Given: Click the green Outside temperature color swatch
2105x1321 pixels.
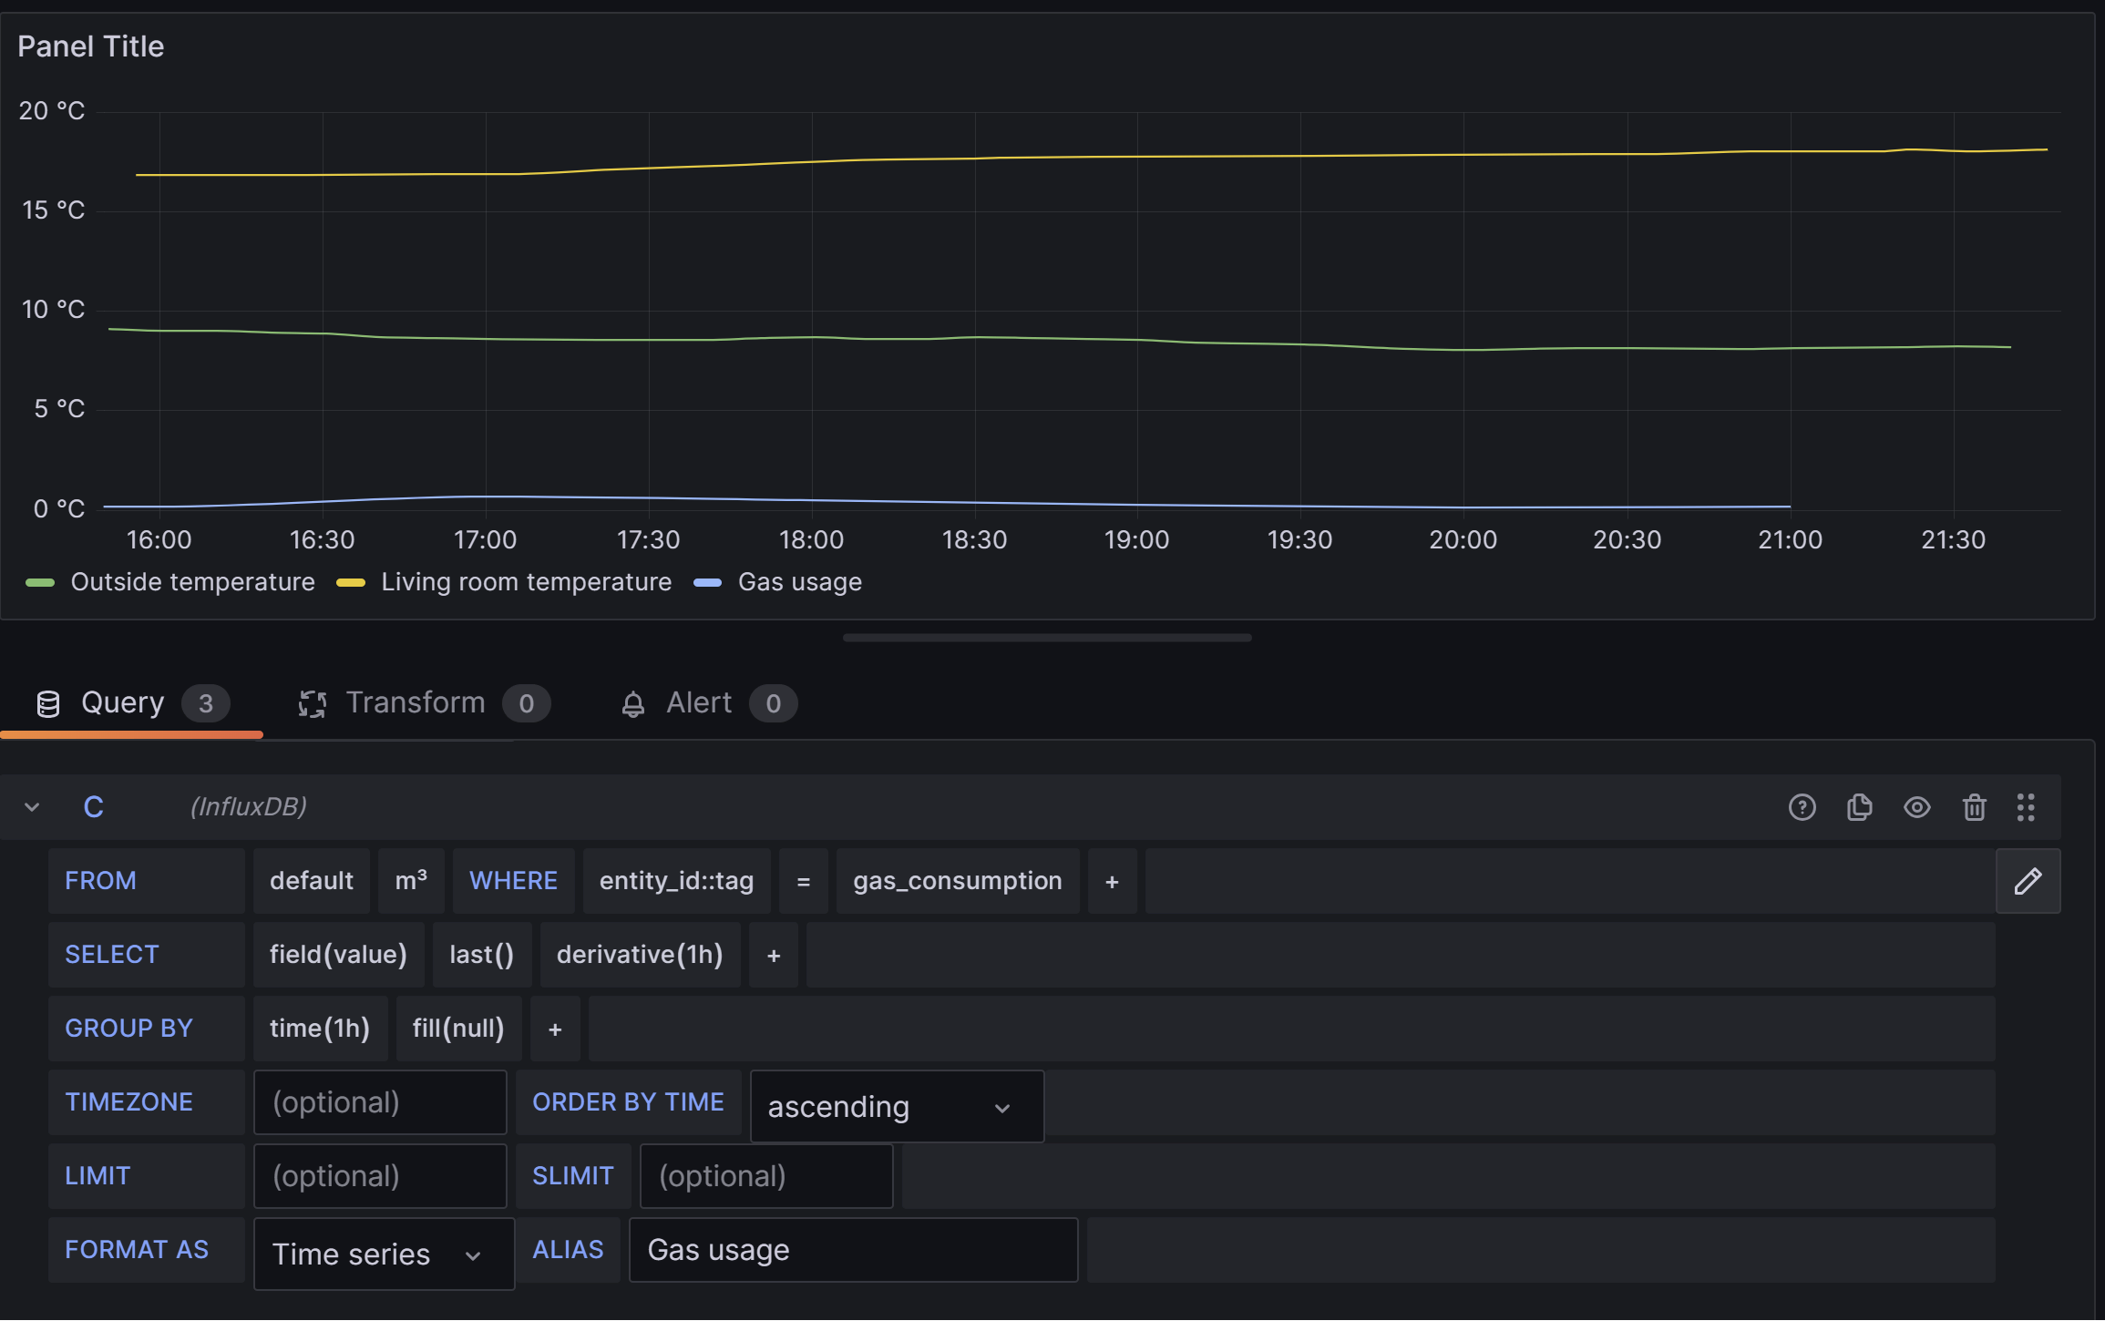Looking at the screenshot, I should [40, 583].
